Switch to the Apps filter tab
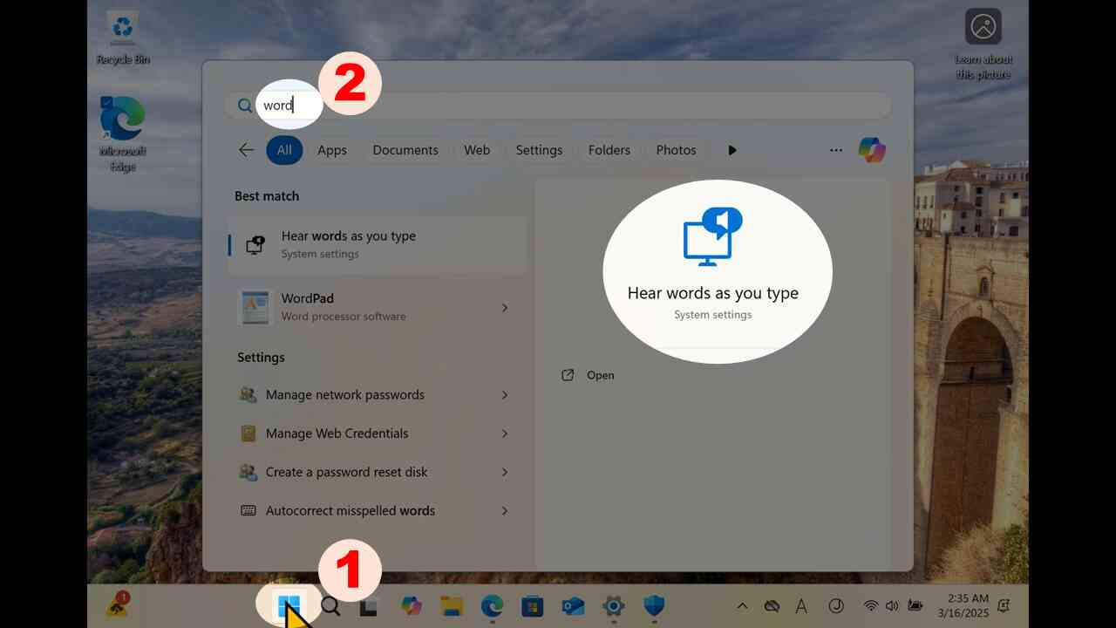1116x628 pixels. pyautogui.click(x=332, y=150)
